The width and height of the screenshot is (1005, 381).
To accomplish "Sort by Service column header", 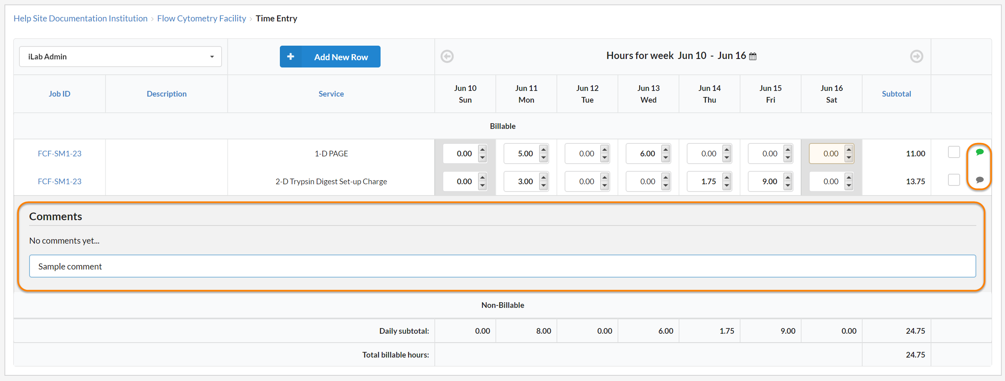I will click(x=331, y=94).
